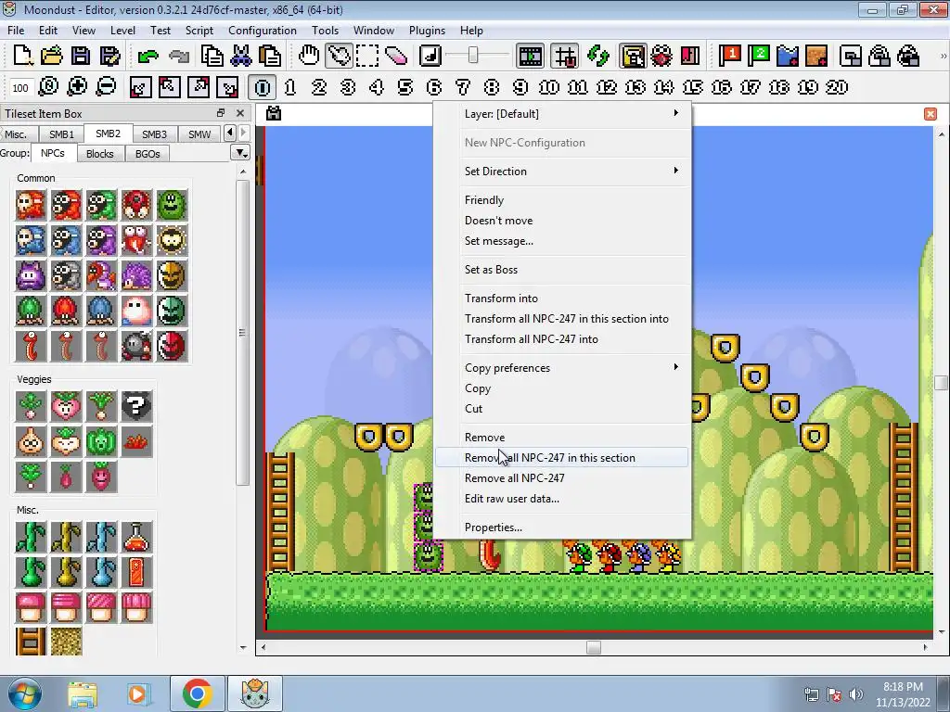Switch to the SMB3 tileset tab
This screenshot has width=950, height=712.
tap(154, 134)
